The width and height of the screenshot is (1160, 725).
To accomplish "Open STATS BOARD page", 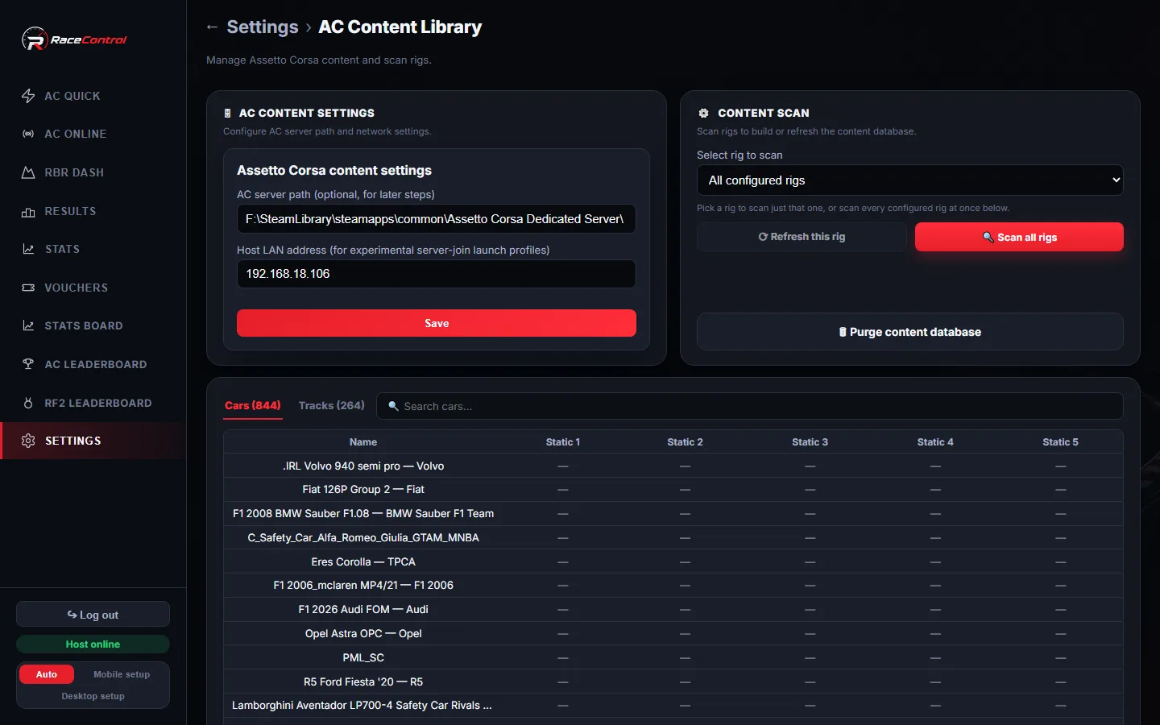I will click(x=93, y=325).
